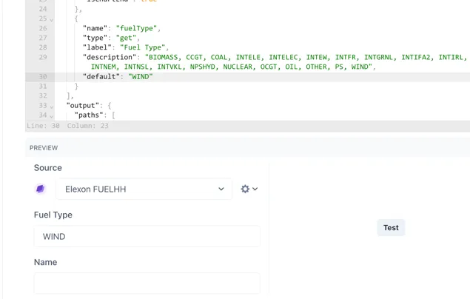The image size is (470, 299).
Task: Open the gear settings menu beside Source
Action: 249,189
